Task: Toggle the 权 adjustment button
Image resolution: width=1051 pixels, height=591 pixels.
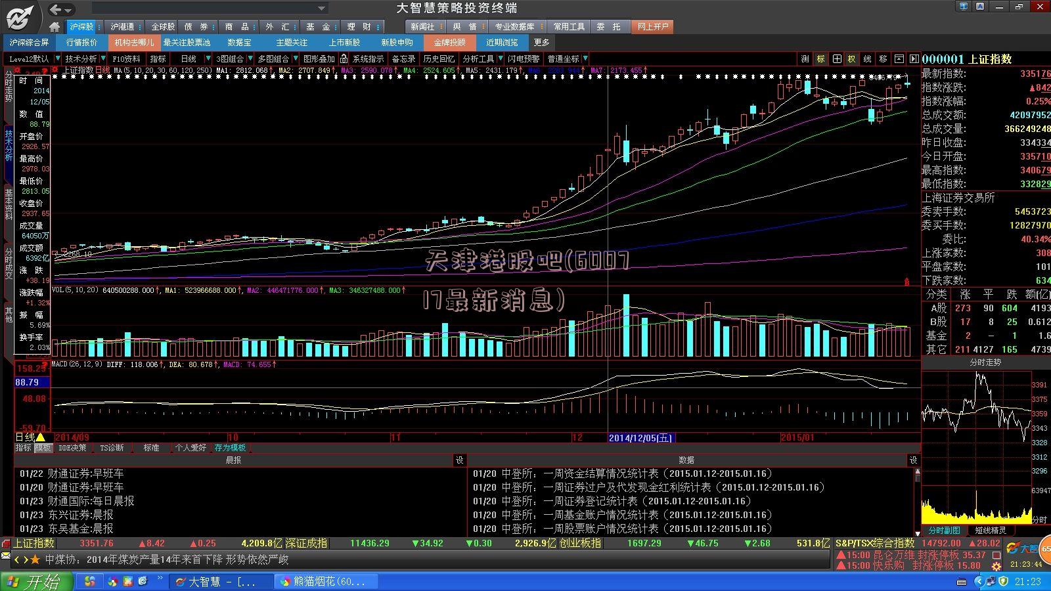Action: pyautogui.click(x=851, y=59)
